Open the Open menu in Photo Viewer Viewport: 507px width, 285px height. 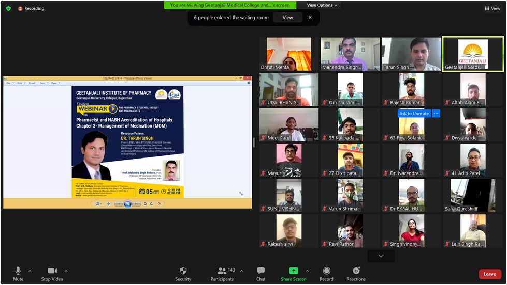tap(55, 83)
